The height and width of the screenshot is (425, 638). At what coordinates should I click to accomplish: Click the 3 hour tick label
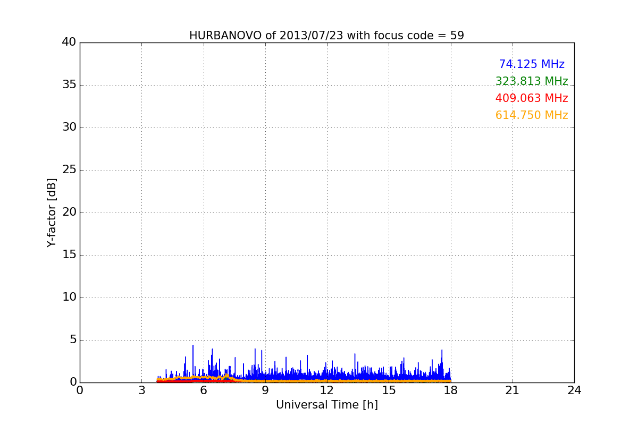(141, 390)
